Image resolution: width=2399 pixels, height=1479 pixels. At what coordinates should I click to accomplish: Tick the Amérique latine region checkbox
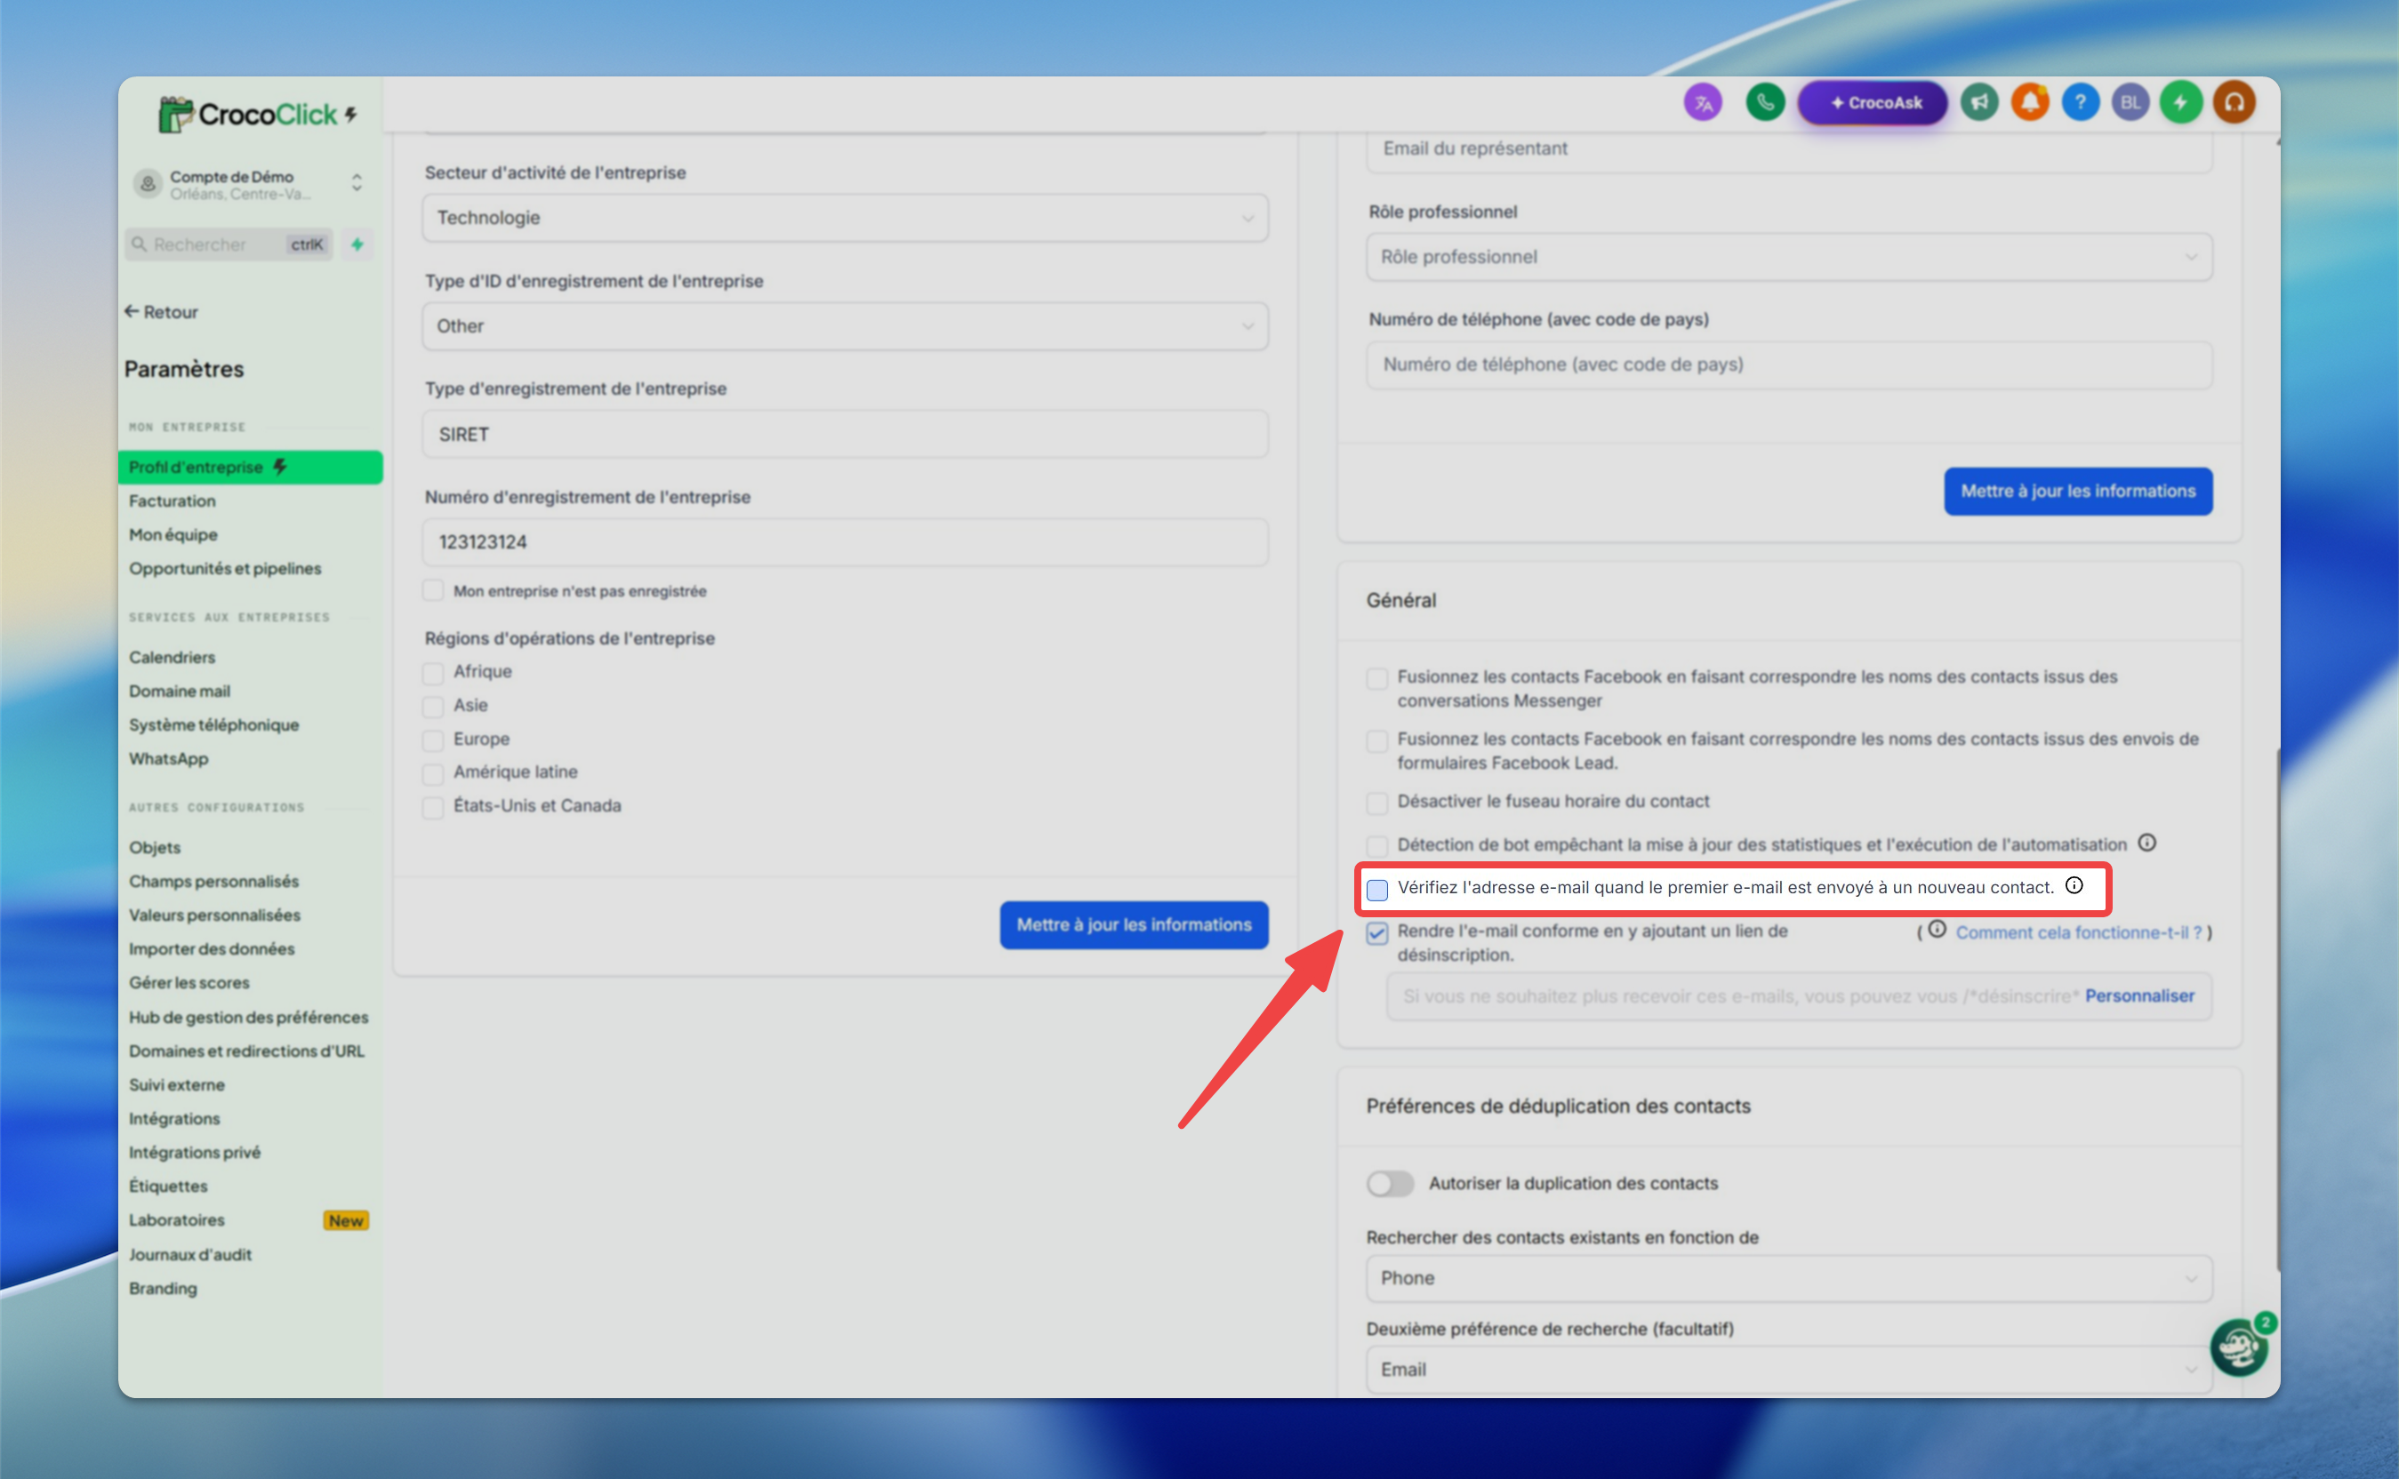pos(432,774)
